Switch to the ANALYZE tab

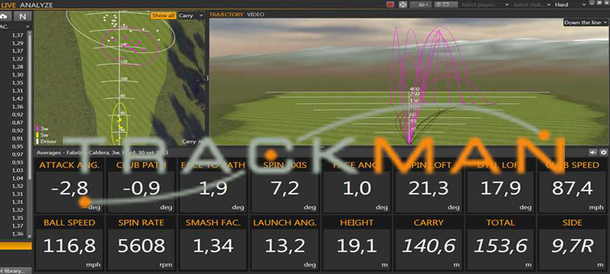pos(36,5)
